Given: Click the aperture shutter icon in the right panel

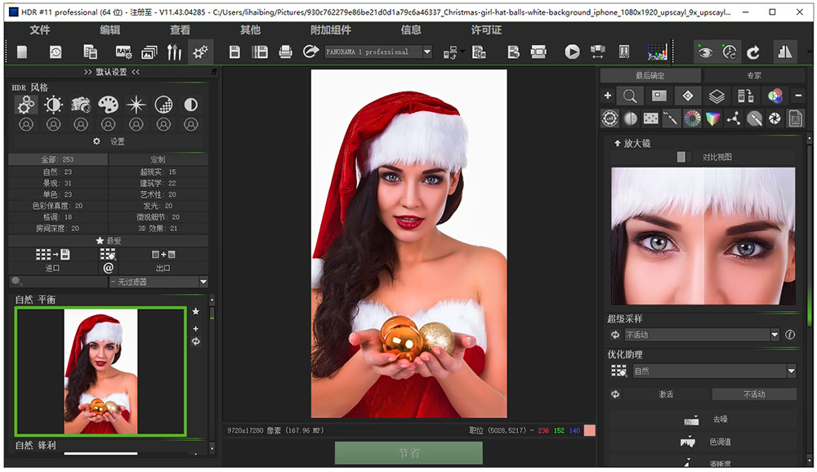Looking at the screenshot, I should point(775,118).
